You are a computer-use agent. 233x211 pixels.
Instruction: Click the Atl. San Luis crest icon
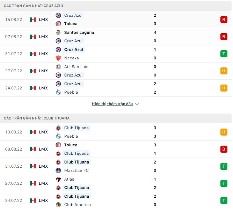[x=58, y=67]
